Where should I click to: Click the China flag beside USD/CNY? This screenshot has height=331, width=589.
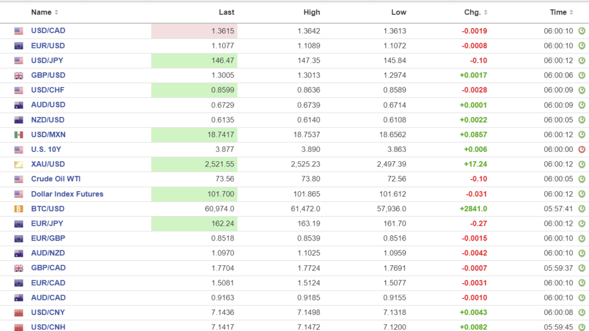19,313
